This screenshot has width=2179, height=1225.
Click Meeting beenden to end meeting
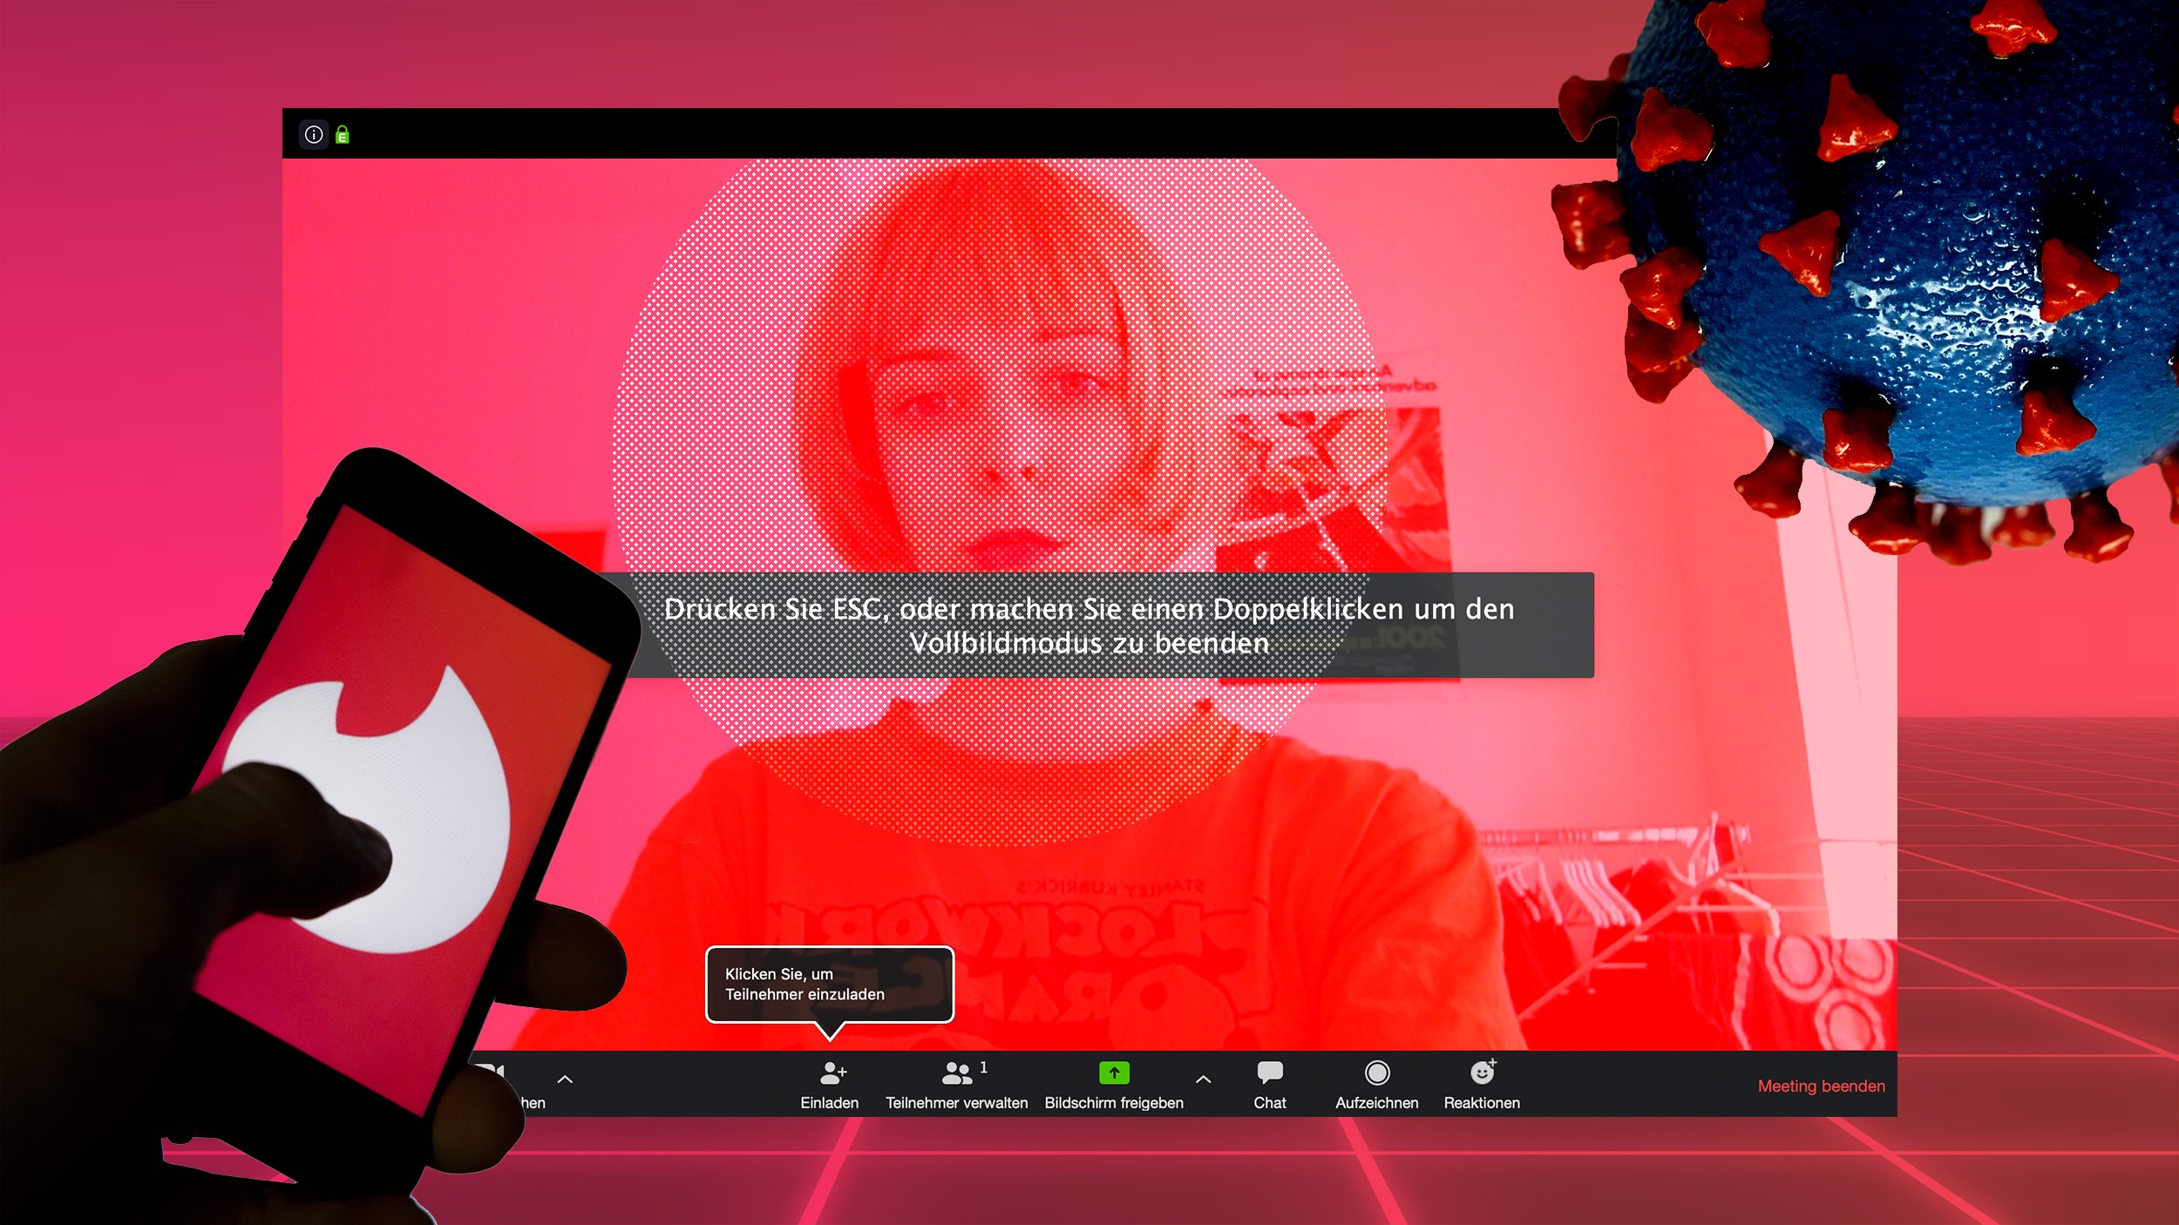(1821, 1086)
